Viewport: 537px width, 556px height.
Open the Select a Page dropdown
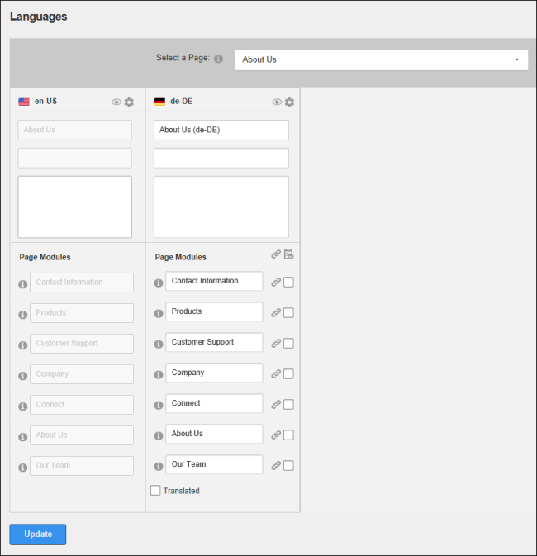click(x=382, y=59)
